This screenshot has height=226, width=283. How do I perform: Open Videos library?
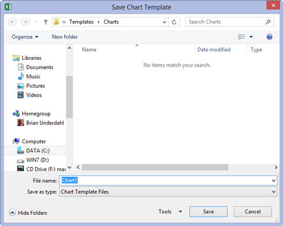(x=29, y=95)
